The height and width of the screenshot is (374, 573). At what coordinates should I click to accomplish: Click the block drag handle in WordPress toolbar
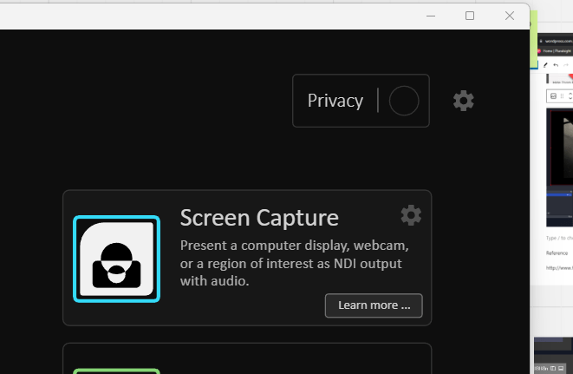(562, 96)
